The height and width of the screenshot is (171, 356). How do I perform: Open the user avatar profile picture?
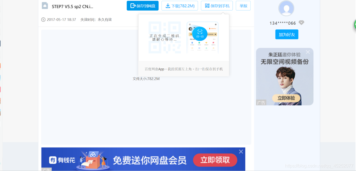[x=286, y=8]
